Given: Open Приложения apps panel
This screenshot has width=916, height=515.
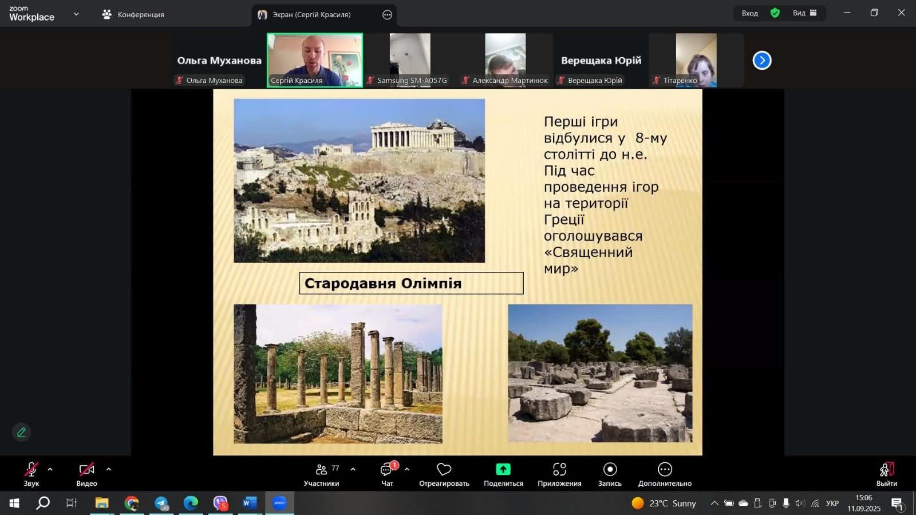Looking at the screenshot, I should pyautogui.click(x=559, y=474).
